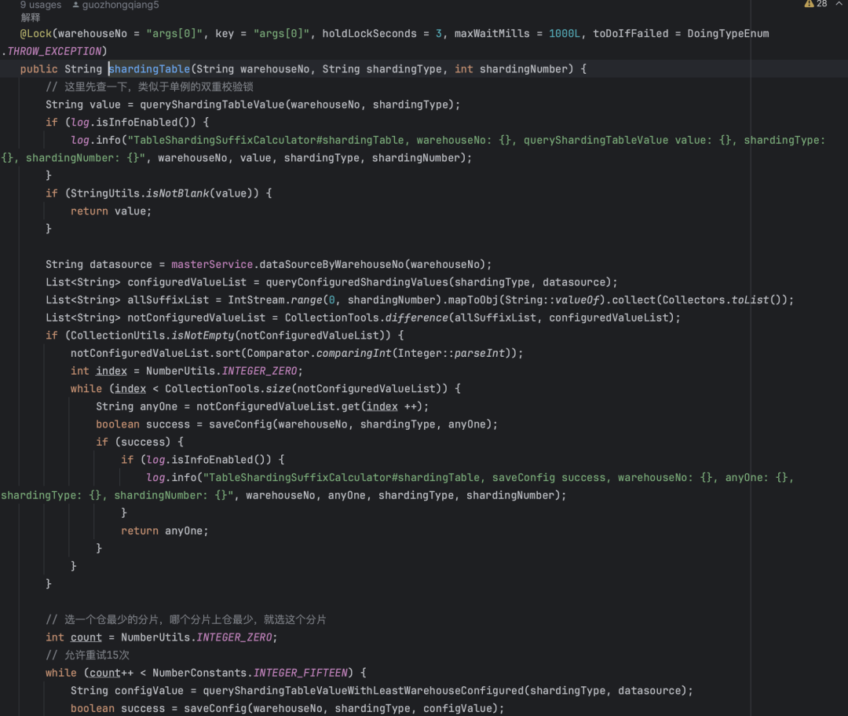
Task: Click the 'return value;' statement
Action: pyautogui.click(x=111, y=211)
